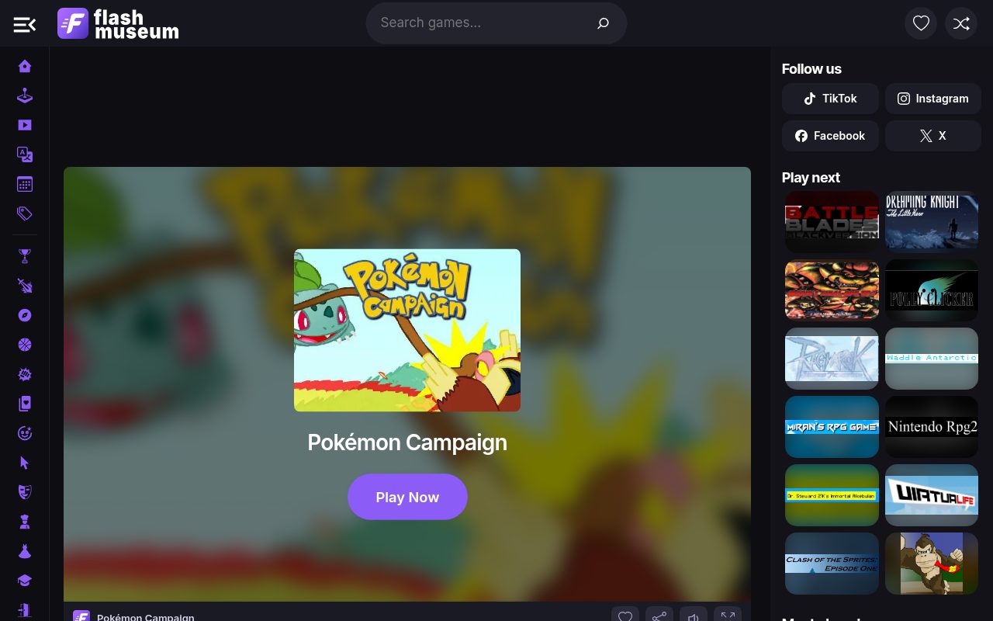Open the X social link
Image resolution: width=993 pixels, height=621 pixels.
[933, 136]
